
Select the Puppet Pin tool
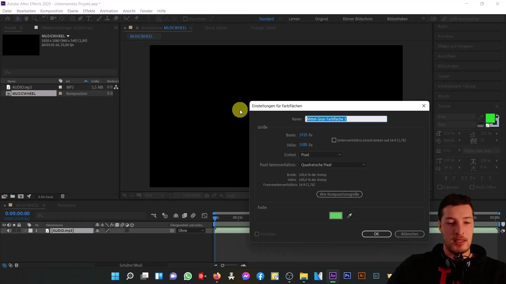coord(137,19)
